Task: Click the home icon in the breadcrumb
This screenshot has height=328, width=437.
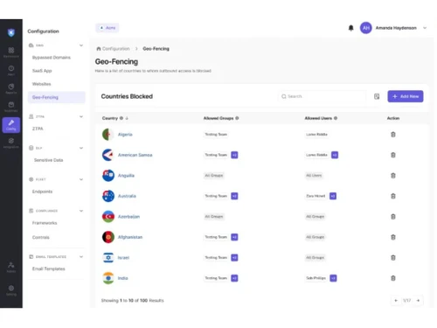Action: [x=99, y=49]
